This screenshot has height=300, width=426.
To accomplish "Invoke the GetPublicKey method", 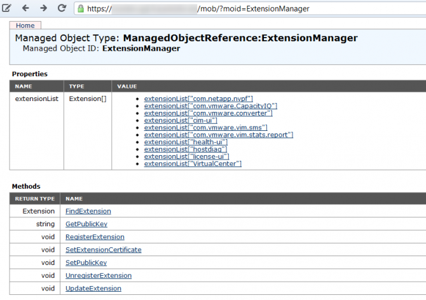I will click(87, 224).
